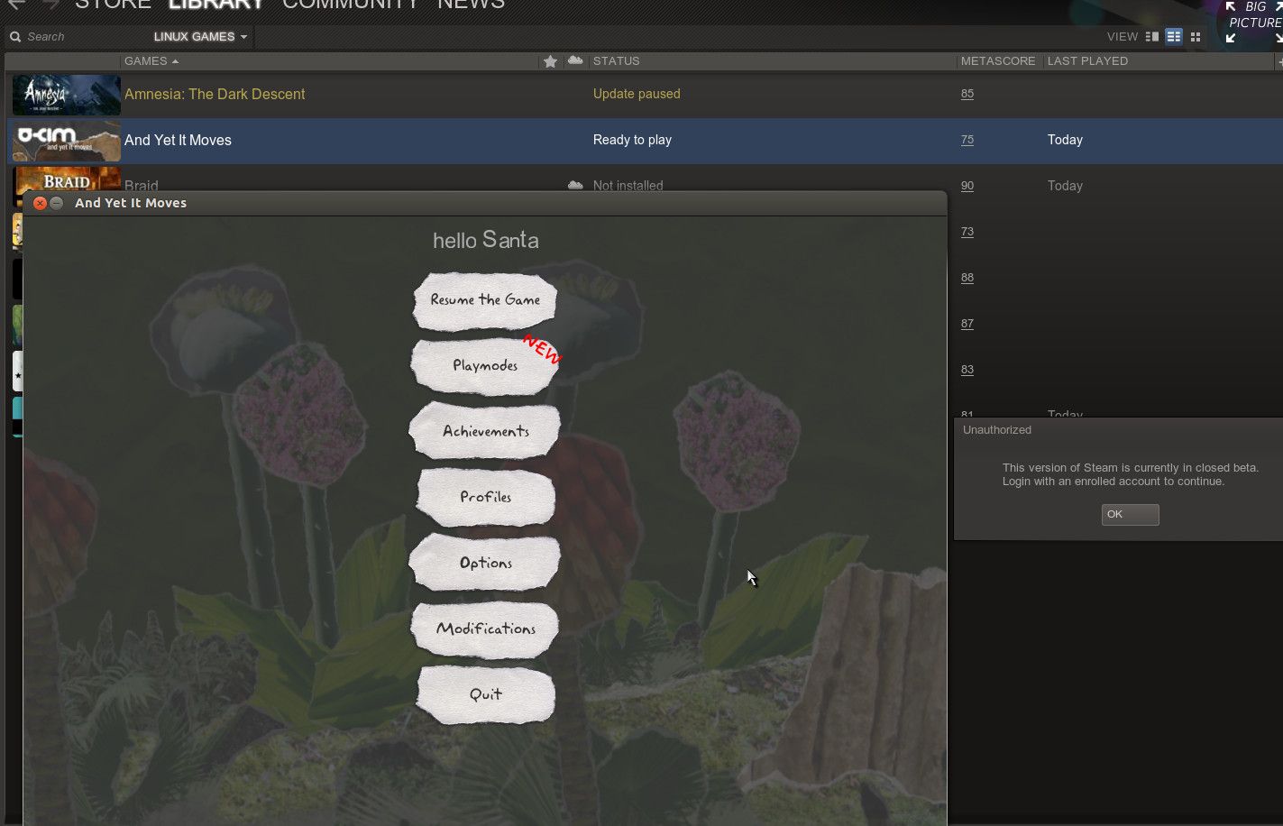Click the favorites star column header
The height and width of the screenshot is (826, 1283).
(550, 61)
